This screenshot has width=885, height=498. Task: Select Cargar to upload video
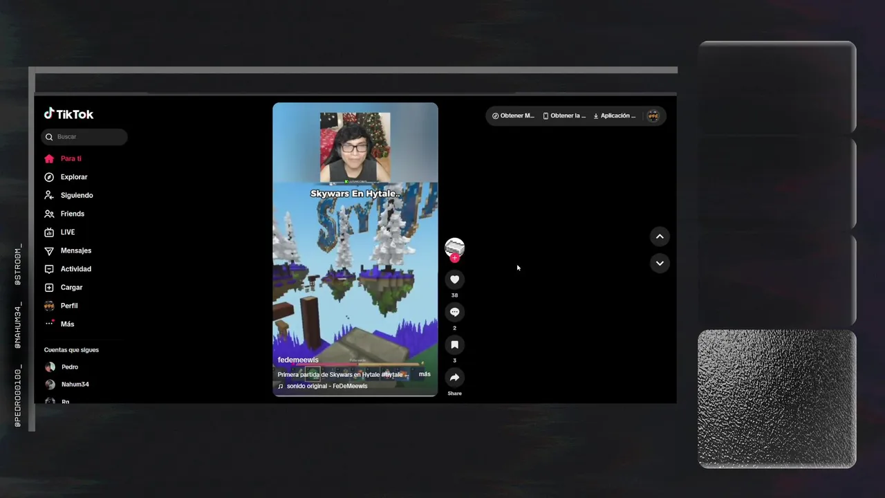[71, 287]
